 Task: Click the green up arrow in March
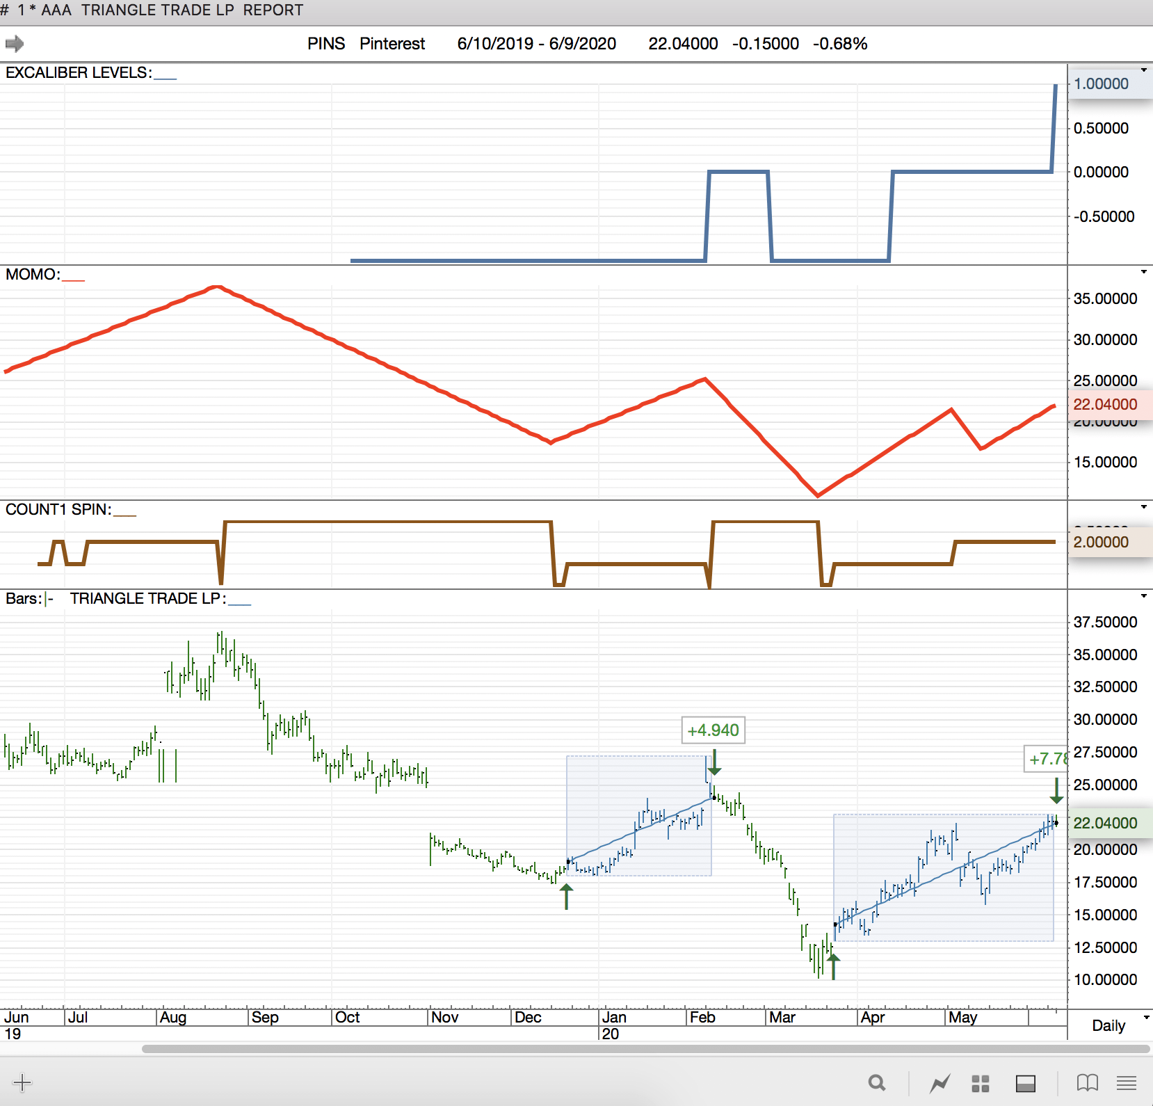(x=833, y=966)
